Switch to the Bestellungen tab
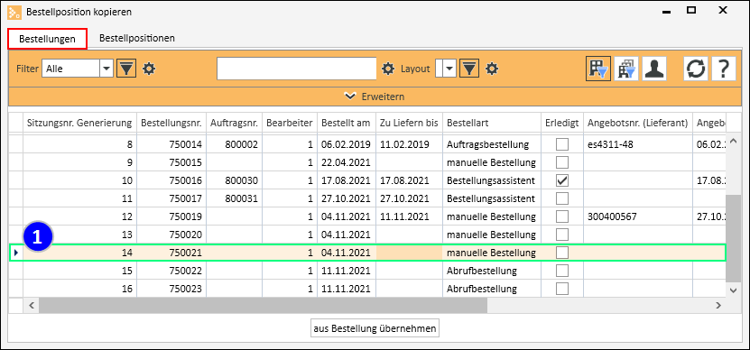 pos(47,39)
